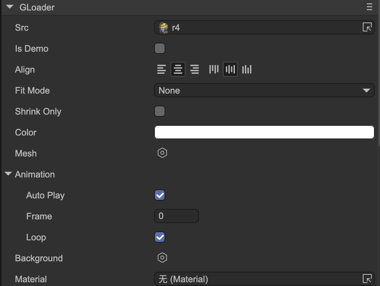Uncheck the Loop checkbox

click(x=160, y=237)
